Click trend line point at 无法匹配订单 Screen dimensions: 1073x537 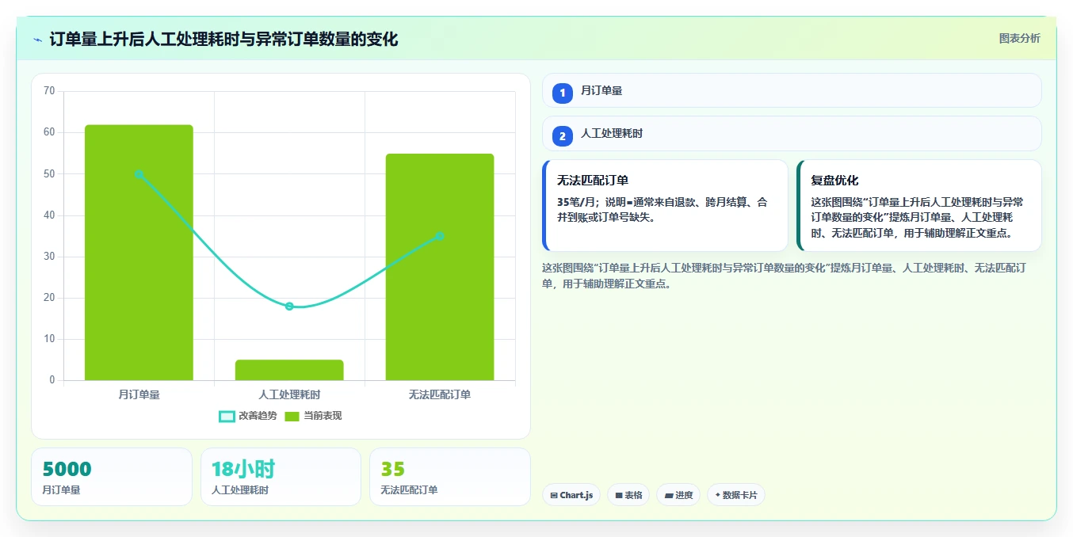(x=440, y=236)
